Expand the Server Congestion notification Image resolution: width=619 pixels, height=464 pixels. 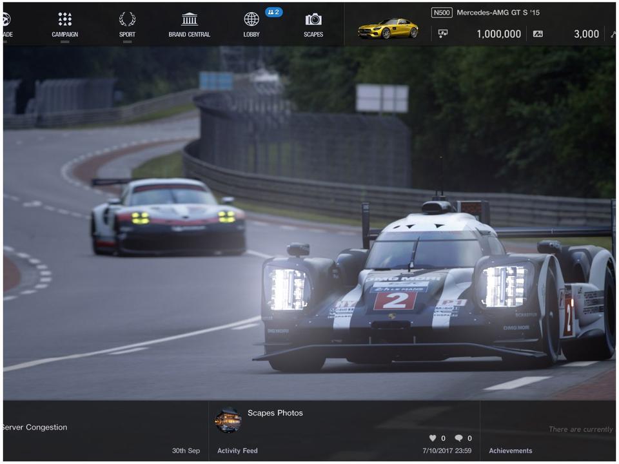point(34,427)
